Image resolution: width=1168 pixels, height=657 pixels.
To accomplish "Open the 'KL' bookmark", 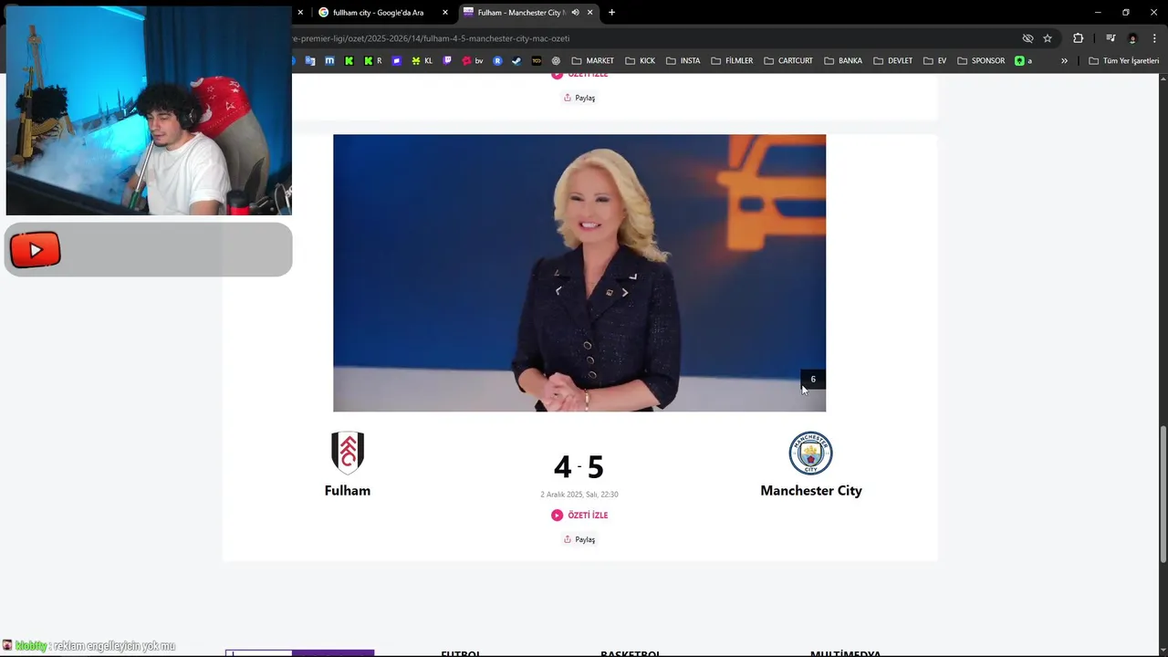I will pyautogui.click(x=422, y=61).
